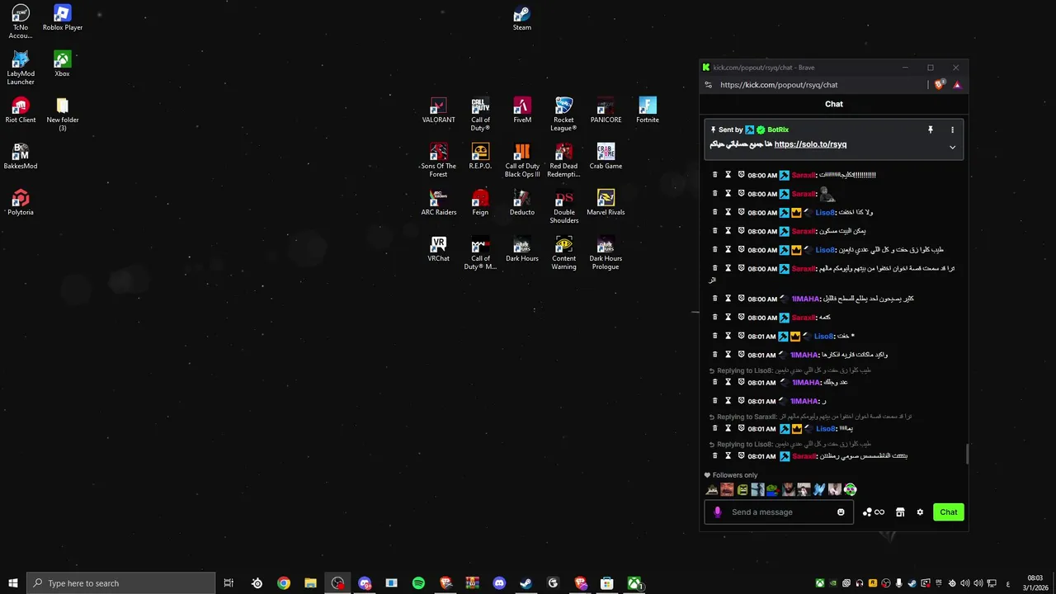Launch VALORANT desktop icon
Viewport: 1056px width, 594px height.
click(438, 111)
